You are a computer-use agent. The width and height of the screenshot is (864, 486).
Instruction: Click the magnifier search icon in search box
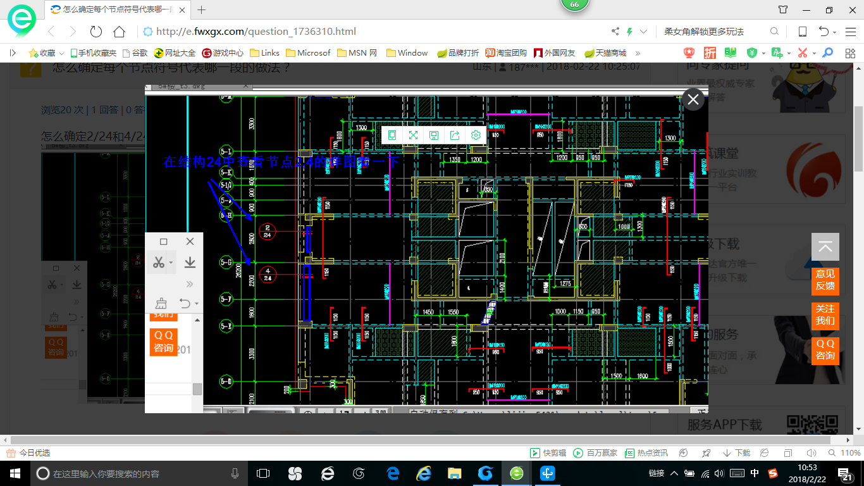774,32
